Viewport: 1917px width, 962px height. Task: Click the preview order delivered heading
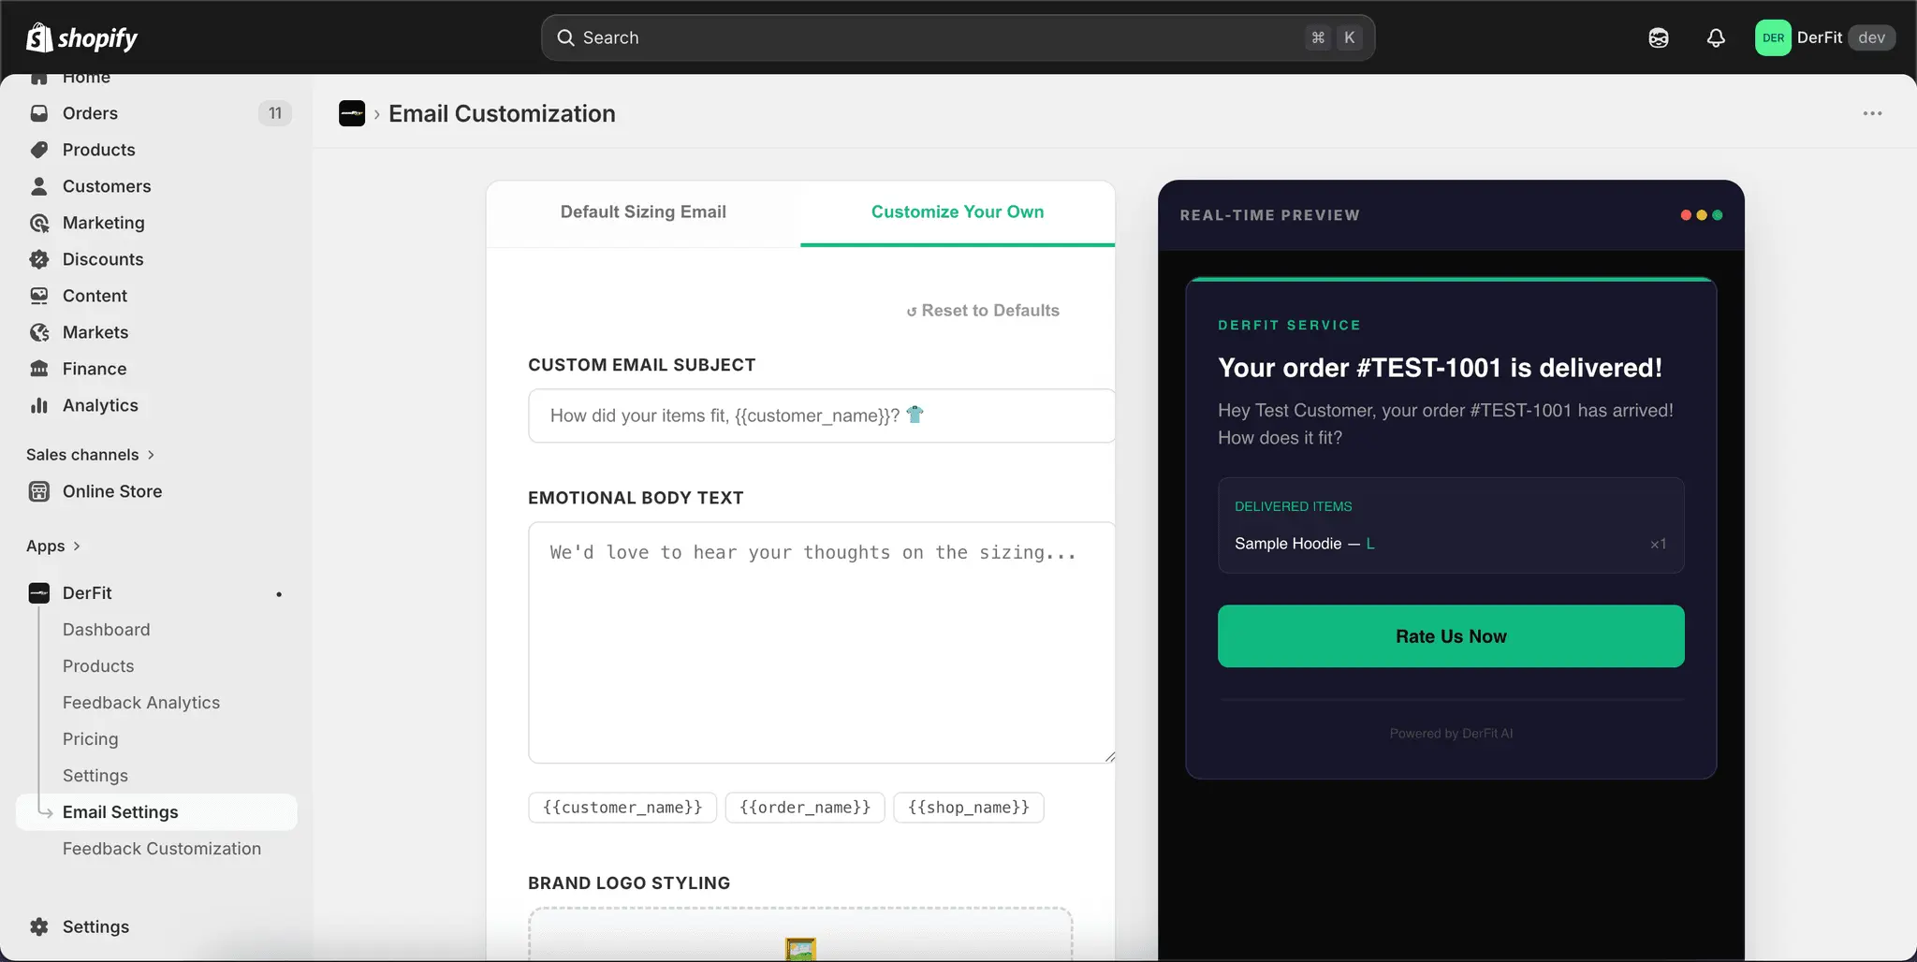click(1440, 368)
